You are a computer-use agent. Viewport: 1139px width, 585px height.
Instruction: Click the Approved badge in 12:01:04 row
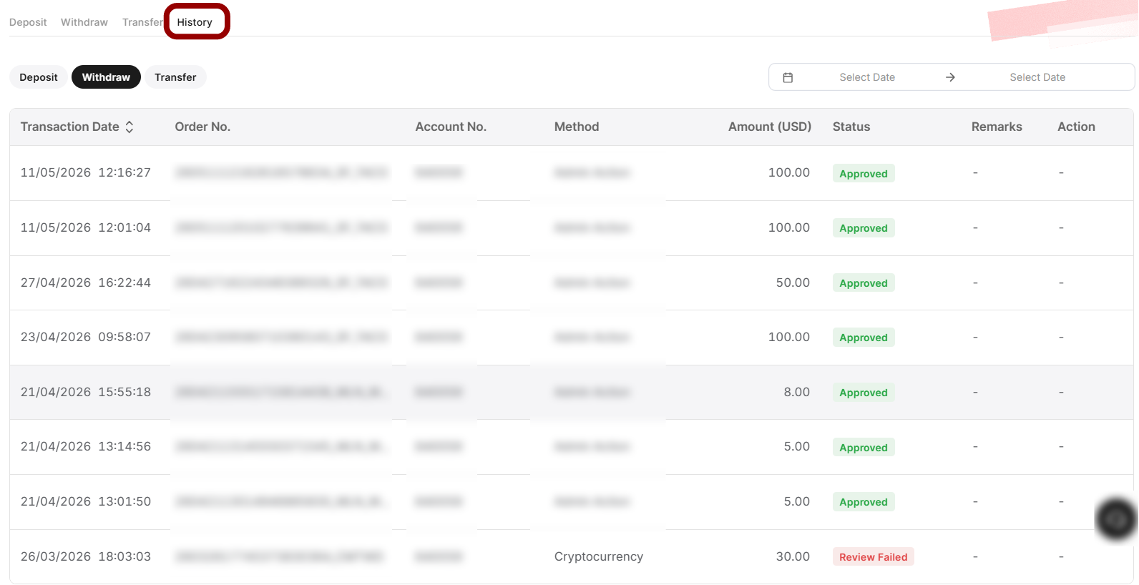coord(864,228)
